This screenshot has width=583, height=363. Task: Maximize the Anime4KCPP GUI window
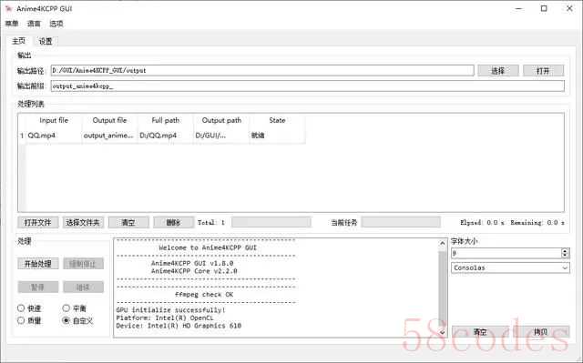click(x=544, y=8)
